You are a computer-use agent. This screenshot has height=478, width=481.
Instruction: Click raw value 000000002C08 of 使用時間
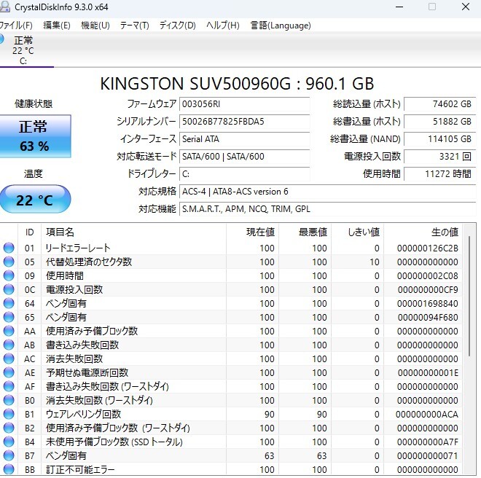tap(427, 275)
